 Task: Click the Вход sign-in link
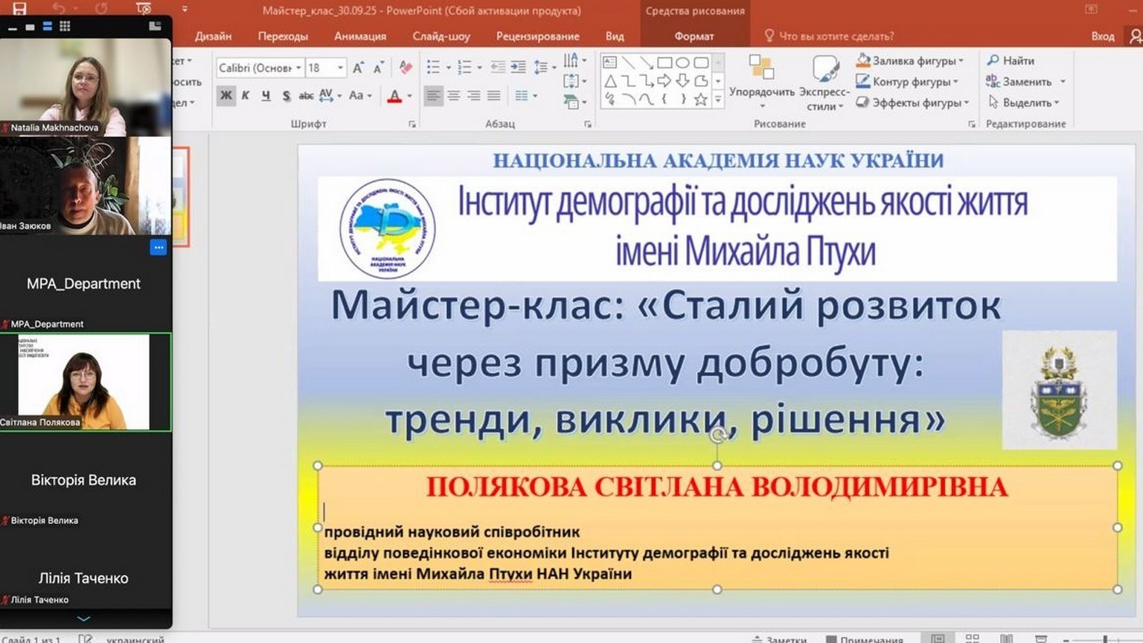click(1103, 36)
